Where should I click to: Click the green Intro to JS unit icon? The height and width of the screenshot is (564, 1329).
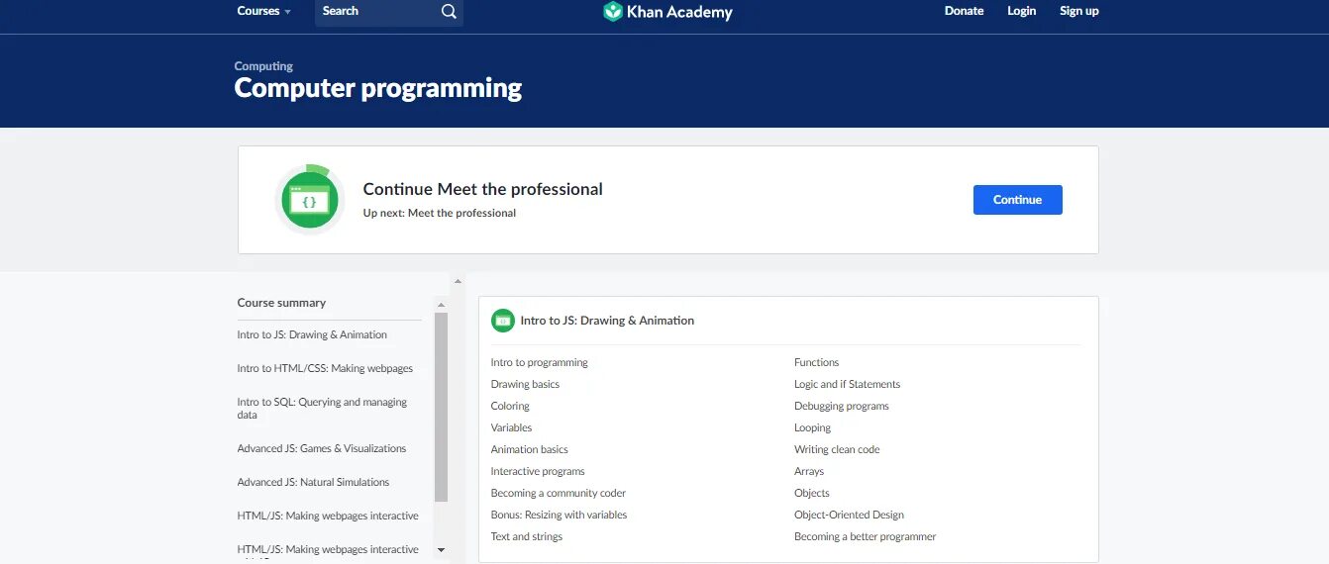(x=502, y=321)
